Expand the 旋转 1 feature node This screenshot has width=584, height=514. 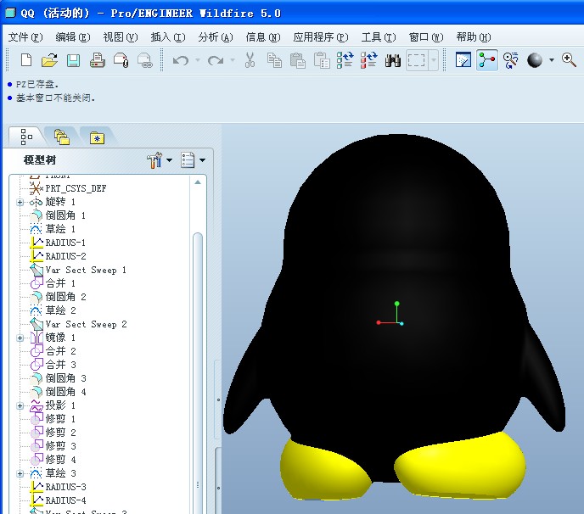(x=20, y=202)
